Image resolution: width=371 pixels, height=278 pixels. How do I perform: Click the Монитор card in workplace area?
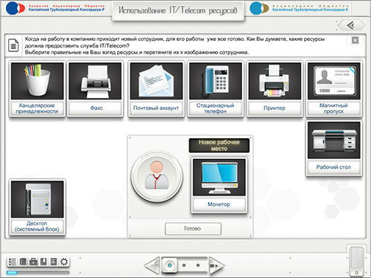pyautogui.click(x=219, y=185)
